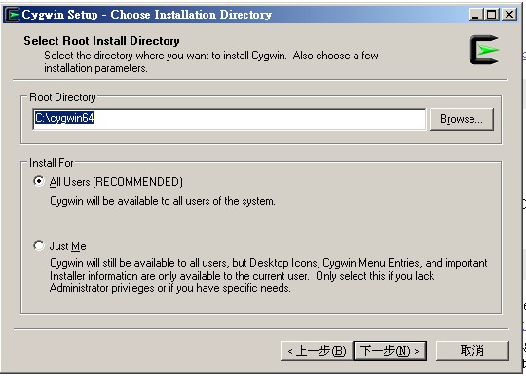Minimize the Cygwin Setup window
This screenshot has height=376, width=526.
click(x=475, y=15)
